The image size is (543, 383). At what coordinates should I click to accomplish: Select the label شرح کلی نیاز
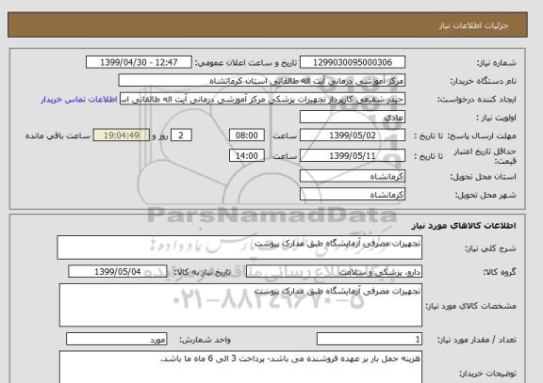(490, 248)
